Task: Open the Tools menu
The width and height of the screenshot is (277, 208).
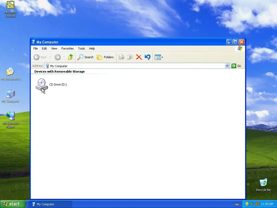Action: click(81, 48)
